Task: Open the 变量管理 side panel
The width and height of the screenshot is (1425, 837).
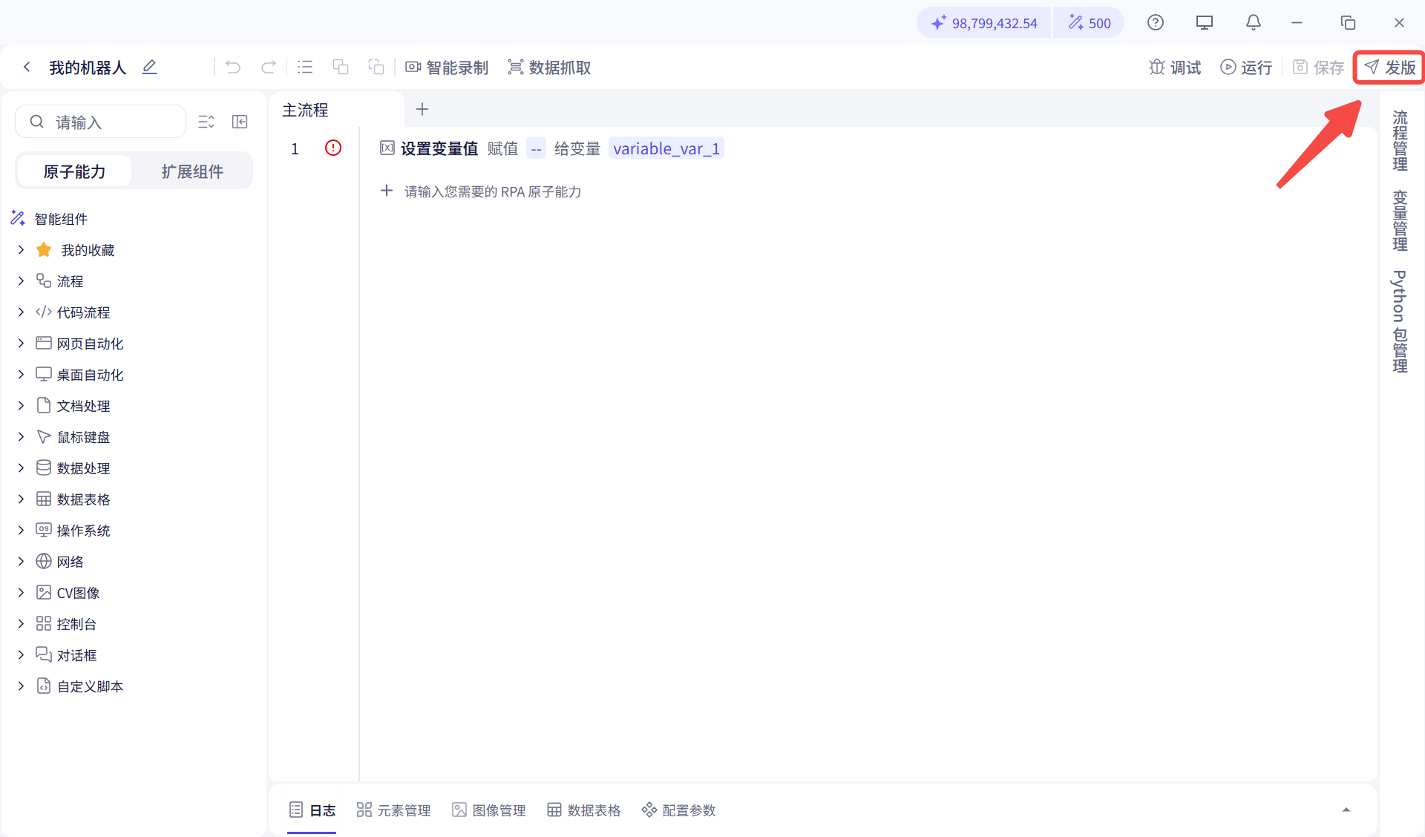Action: [x=1401, y=221]
